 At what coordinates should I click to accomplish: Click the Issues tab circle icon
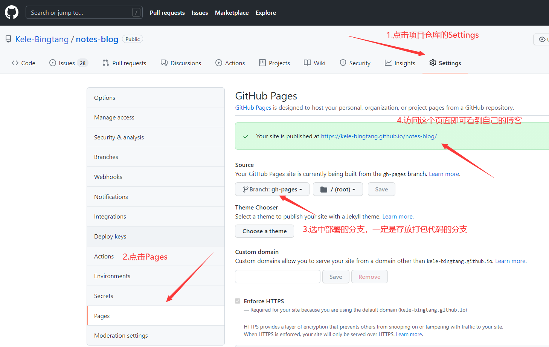click(x=53, y=63)
